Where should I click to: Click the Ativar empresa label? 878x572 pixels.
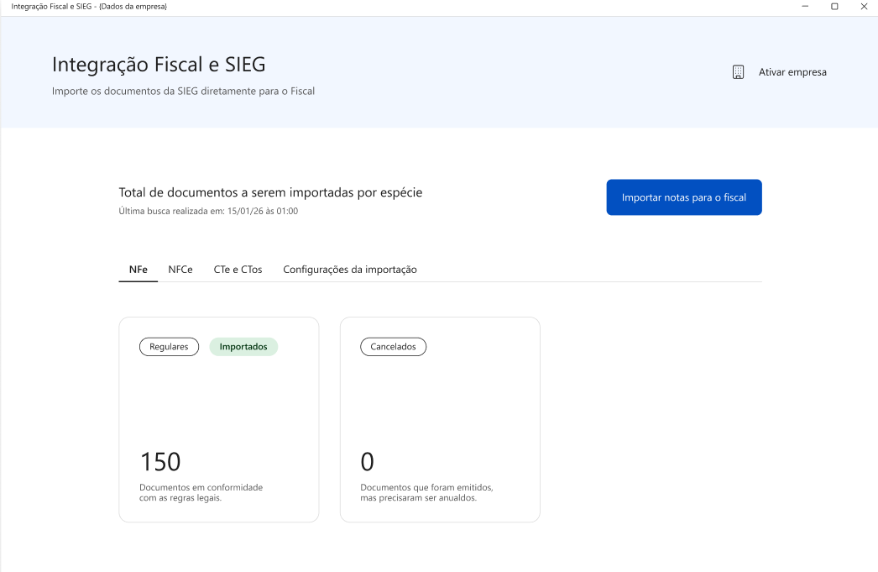coord(792,72)
